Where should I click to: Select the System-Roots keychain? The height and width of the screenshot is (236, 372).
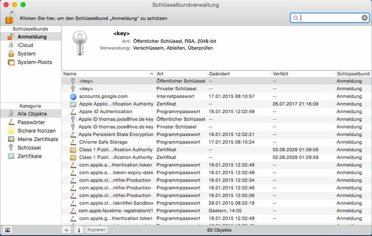tap(31, 62)
